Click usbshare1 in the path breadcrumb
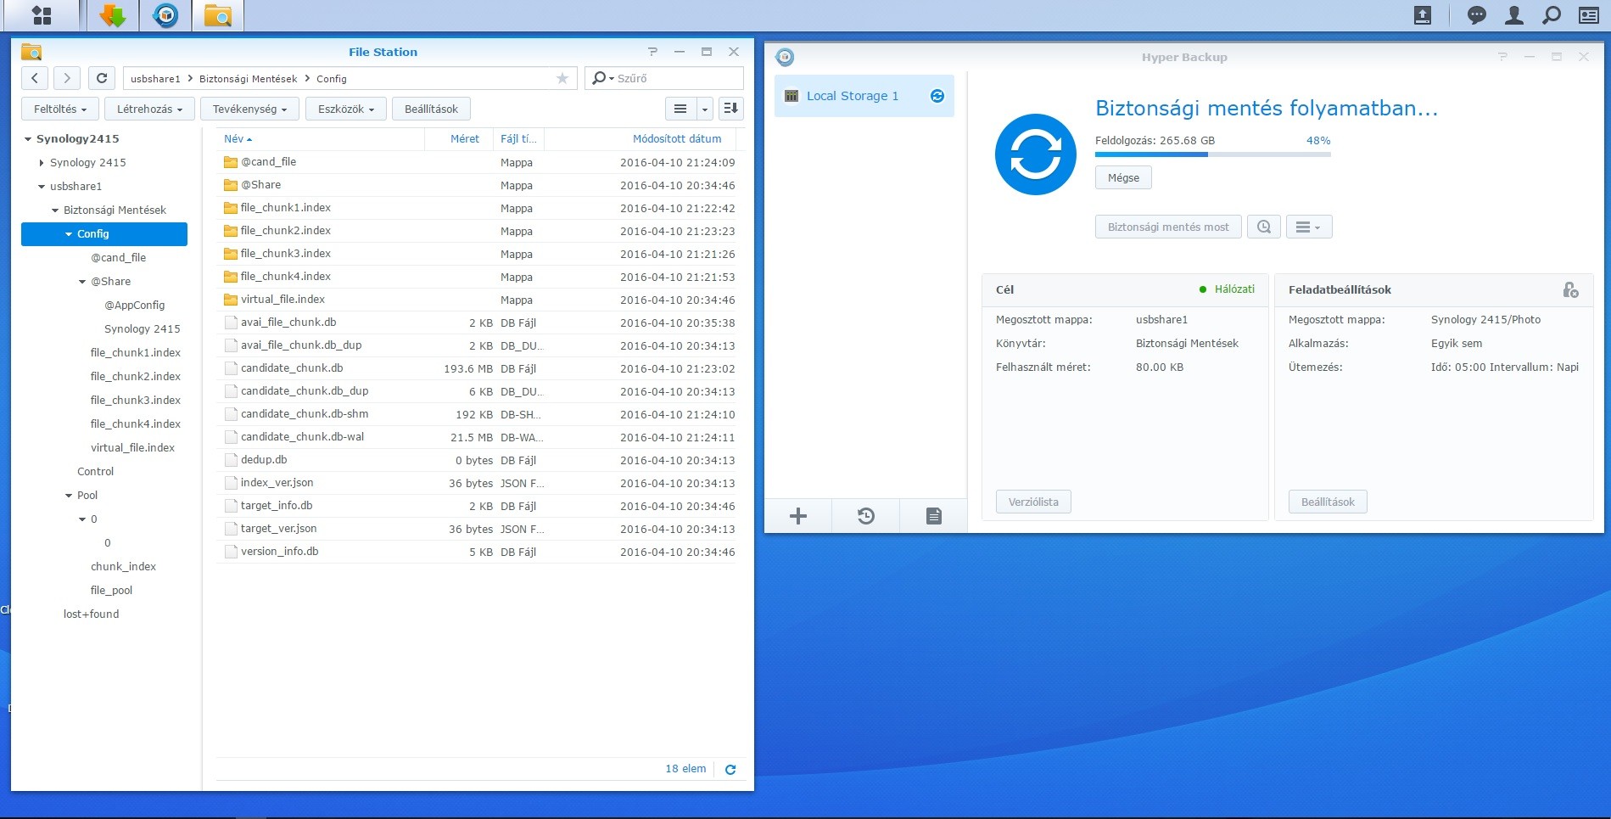 [x=155, y=79]
